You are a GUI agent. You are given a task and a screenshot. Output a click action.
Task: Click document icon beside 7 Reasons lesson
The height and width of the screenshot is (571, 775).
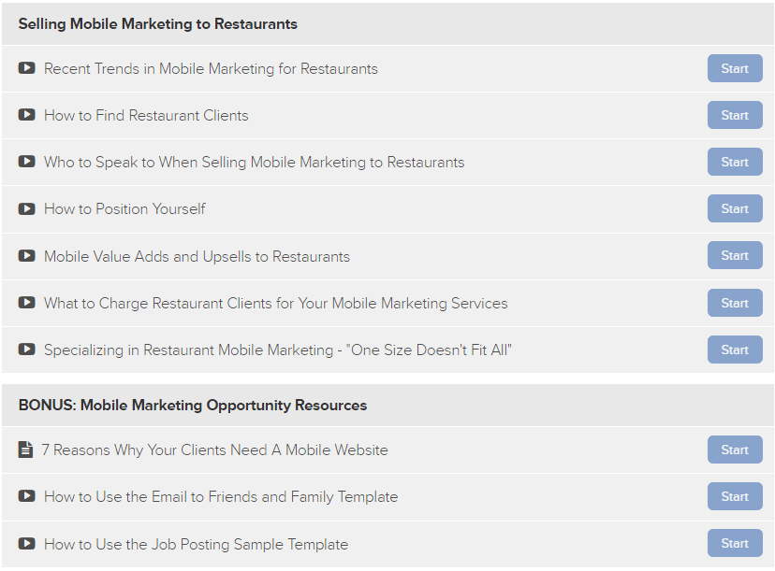(x=25, y=450)
